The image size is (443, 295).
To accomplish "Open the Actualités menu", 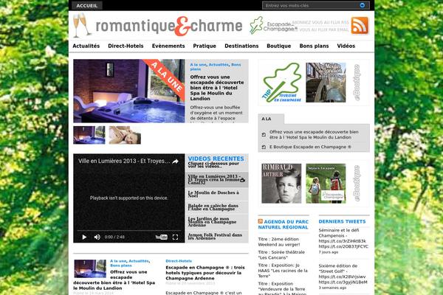I will 86,46.
